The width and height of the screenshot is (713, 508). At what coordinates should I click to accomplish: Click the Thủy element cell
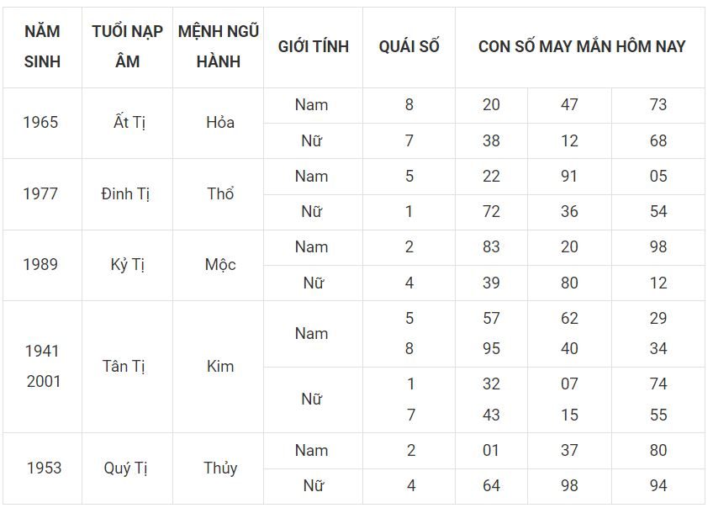point(220,468)
